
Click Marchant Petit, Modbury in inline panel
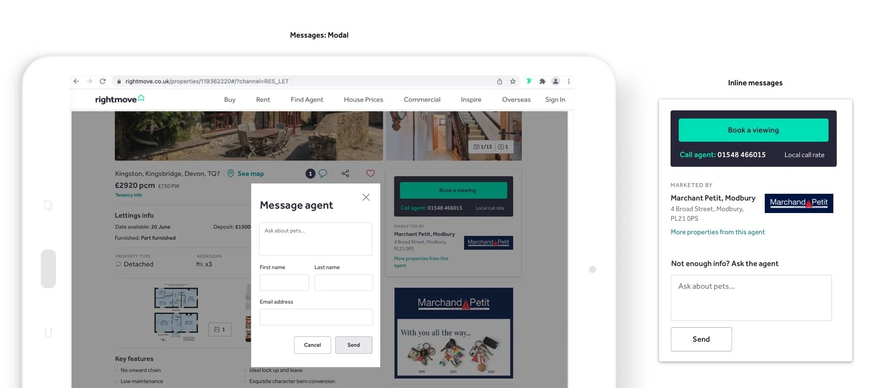click(x=713, y=198)
